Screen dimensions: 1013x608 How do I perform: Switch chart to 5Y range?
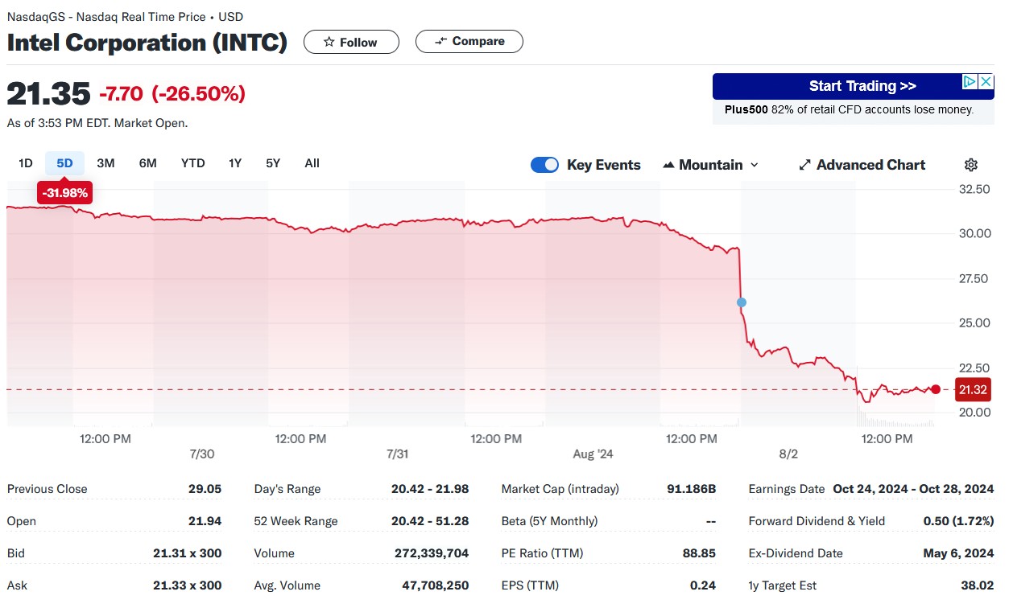tap(273, 163)
